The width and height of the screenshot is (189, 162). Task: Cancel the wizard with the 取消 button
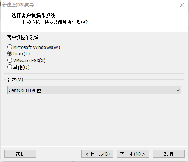169,154
